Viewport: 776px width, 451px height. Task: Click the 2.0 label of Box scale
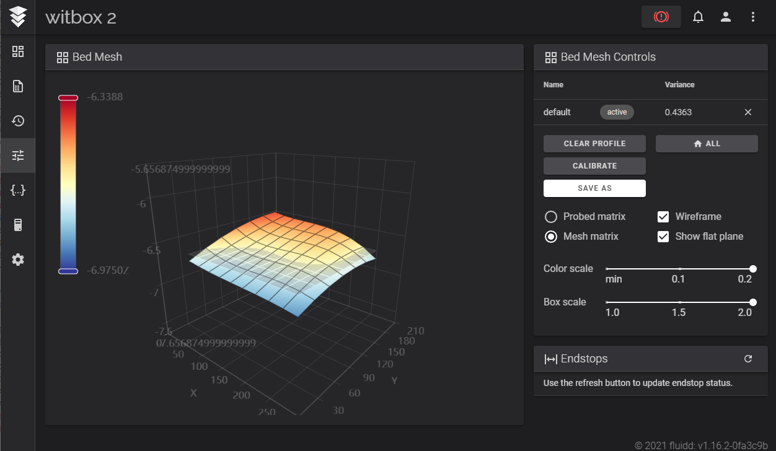(x=744, y=313)
